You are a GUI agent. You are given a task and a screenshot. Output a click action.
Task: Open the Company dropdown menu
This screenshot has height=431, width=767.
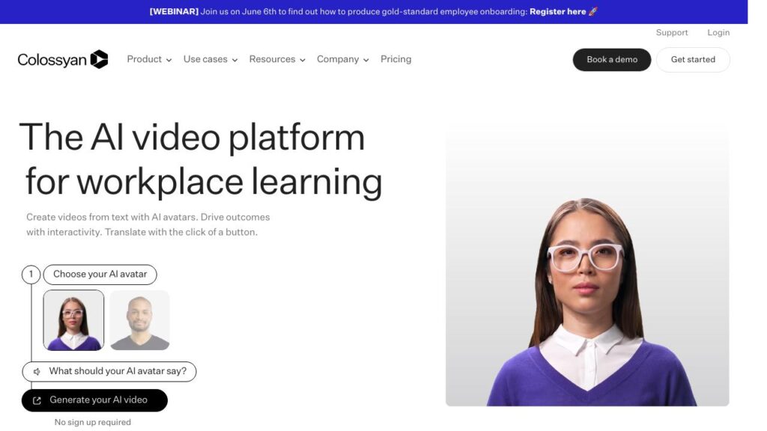click(342, 60)
